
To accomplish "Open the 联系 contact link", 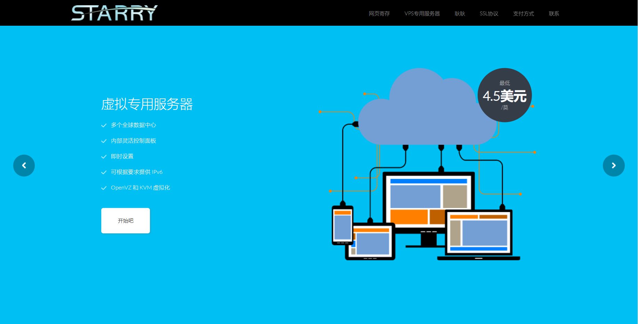I will (554, 14).
